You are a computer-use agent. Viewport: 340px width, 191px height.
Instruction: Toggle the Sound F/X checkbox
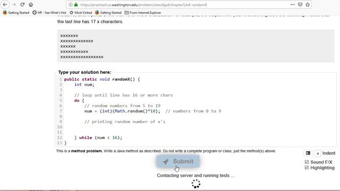click(307, 162)
